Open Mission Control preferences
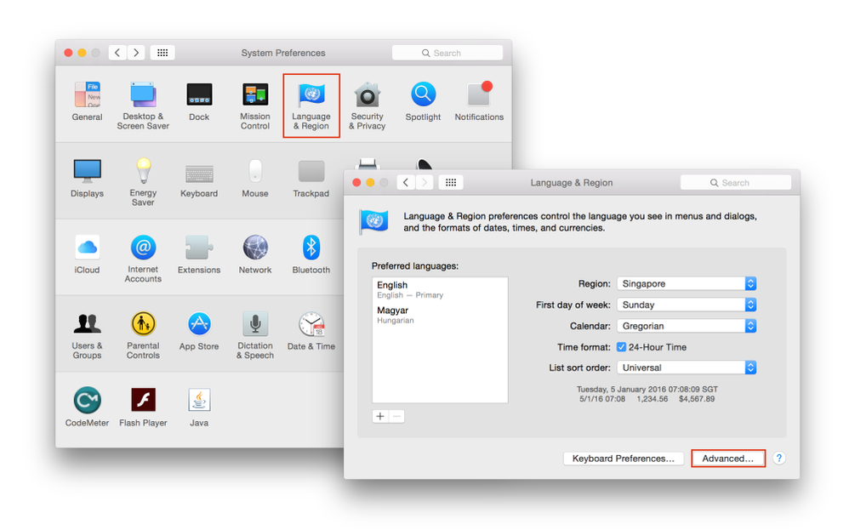This screenshot has width=849, height=530. pyautogui.click(x=255, y=105)
